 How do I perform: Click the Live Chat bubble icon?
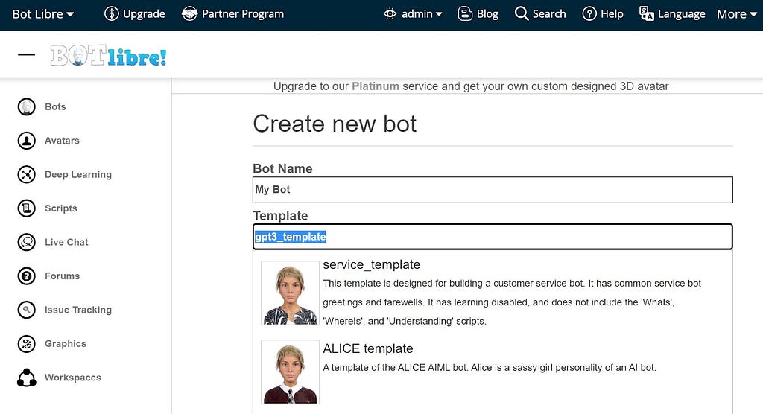[26, 242]
